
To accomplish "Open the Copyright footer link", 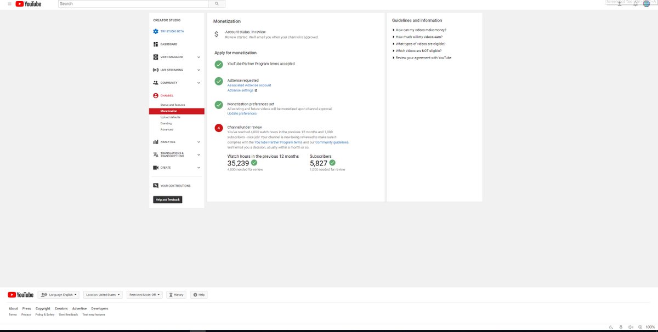I will [x=43, y=308].
